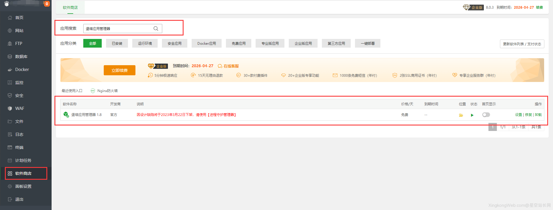Select the 全部 category filter
Viewport: 553px width, 210px height.
[x=93, y=43]
